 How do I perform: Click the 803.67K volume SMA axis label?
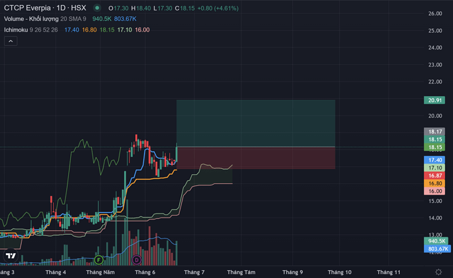(437, 249)
